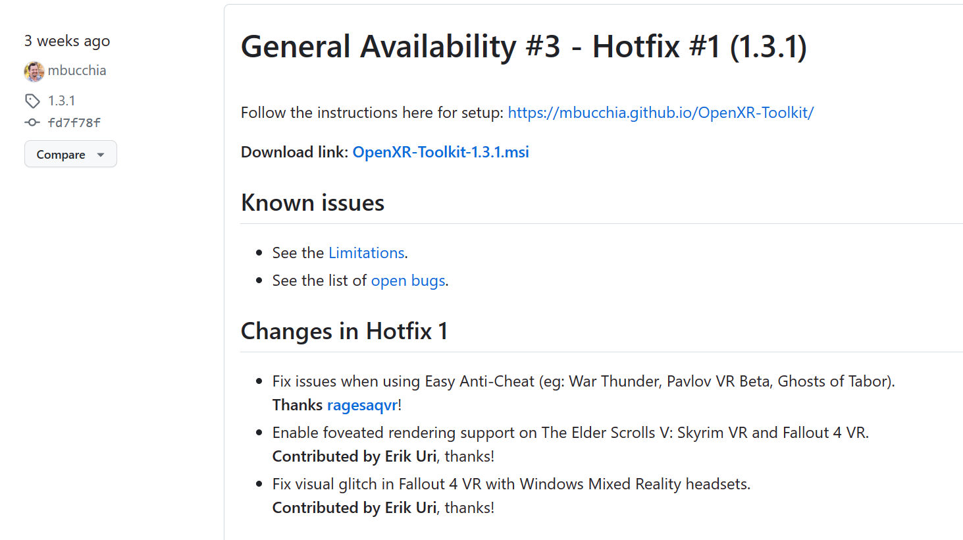Open the Compare dropdown menu
The image size is (963, 540).
click(70, 154)
